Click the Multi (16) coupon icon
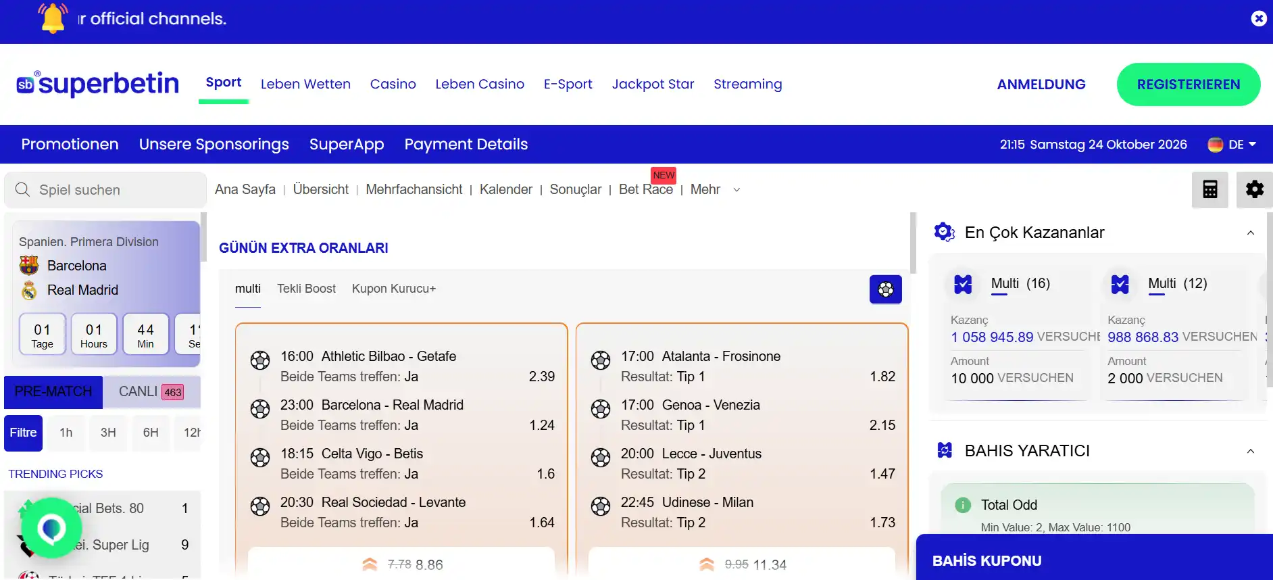The height and width of the screenshot is (580, 1273). [963, 284]
